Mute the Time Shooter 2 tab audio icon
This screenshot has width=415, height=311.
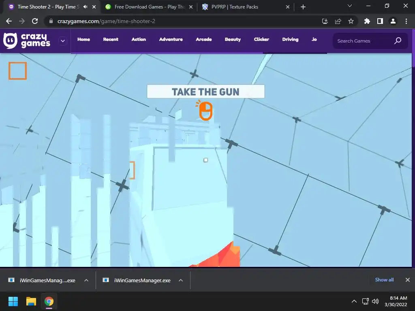pos(85,7)
